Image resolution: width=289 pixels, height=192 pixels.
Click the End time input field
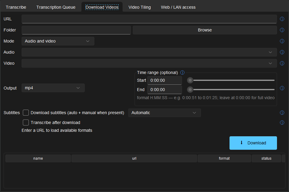tap(165, 90)
